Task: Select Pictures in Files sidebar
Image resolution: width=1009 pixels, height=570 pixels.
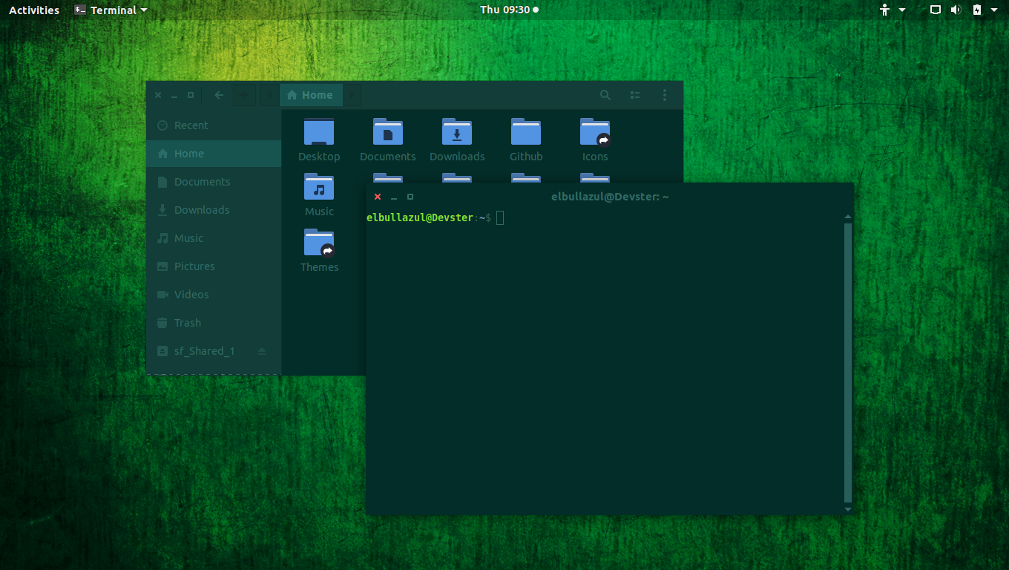Action: pos(214,266)
